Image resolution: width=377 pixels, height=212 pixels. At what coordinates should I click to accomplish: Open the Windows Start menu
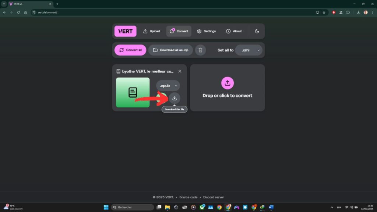(106, 207)
